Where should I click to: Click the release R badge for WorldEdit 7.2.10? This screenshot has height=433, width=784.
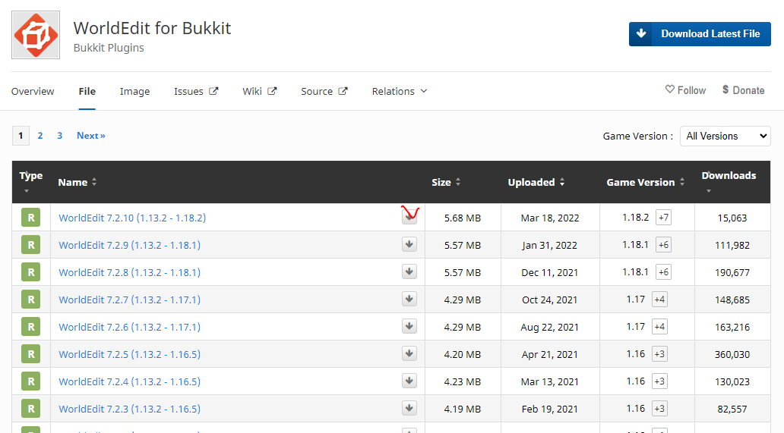tap(30, 218)
